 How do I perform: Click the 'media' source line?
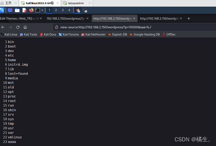pos(13,78)
